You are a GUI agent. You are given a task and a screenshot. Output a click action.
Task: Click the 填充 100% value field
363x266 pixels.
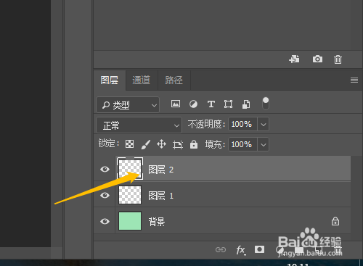pyautogui.click(x=242, y=144)
